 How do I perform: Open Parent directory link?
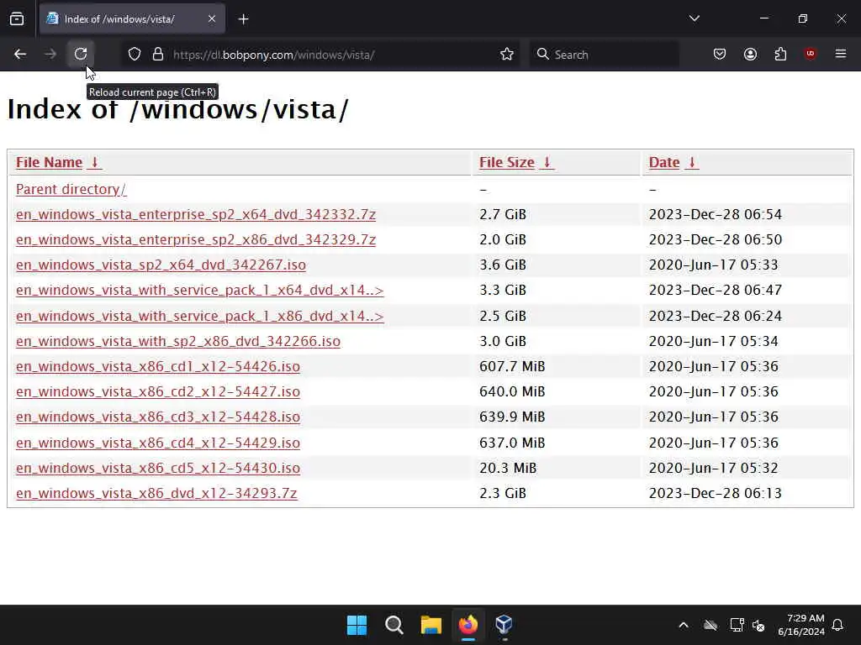click(x=71, y=189)
